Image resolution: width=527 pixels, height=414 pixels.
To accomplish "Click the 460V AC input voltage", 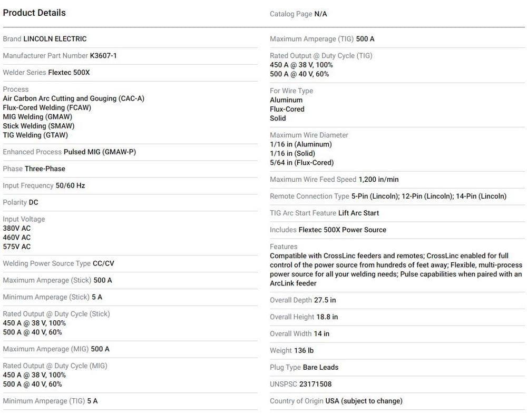I will coord(17,238).
